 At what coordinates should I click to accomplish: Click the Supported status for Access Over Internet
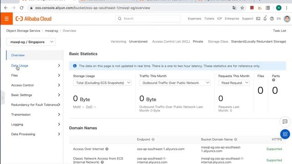coord(274,149)
